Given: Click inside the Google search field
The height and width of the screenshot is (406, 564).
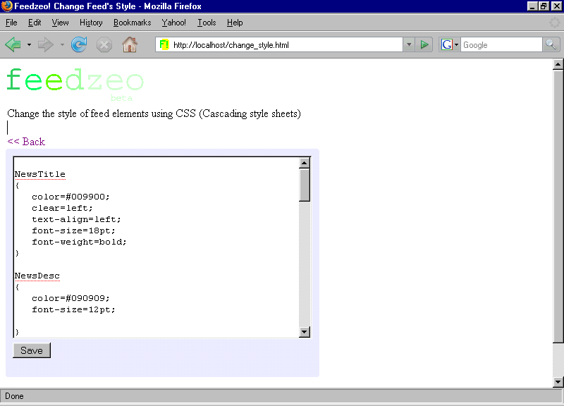Looking at the screenshot, I should tap(501, 45).
